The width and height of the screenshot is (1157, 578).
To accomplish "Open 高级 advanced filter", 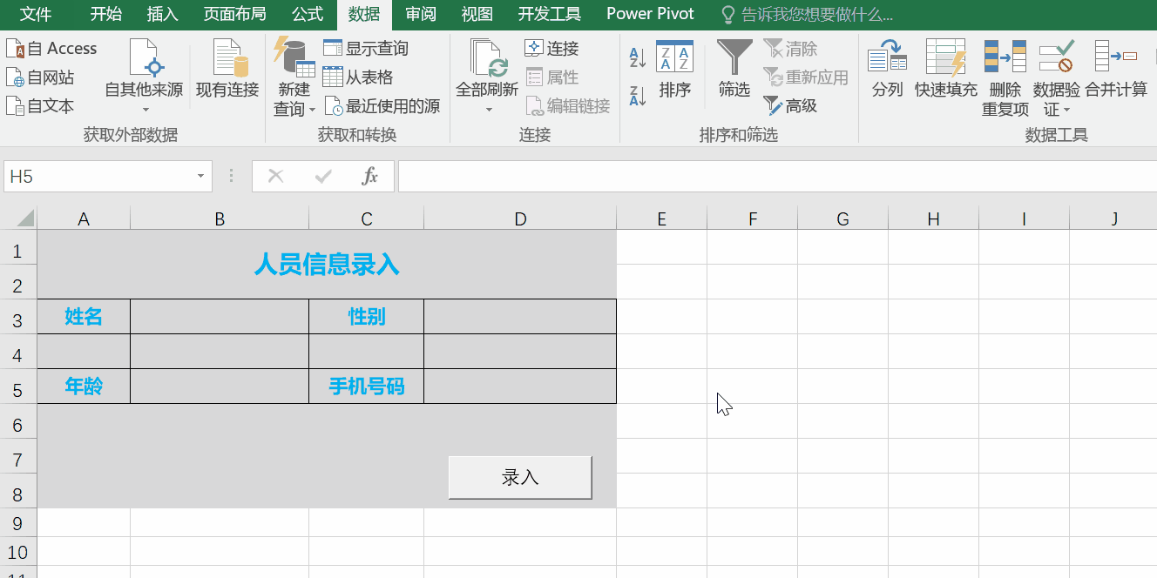I will coord(791,106).
